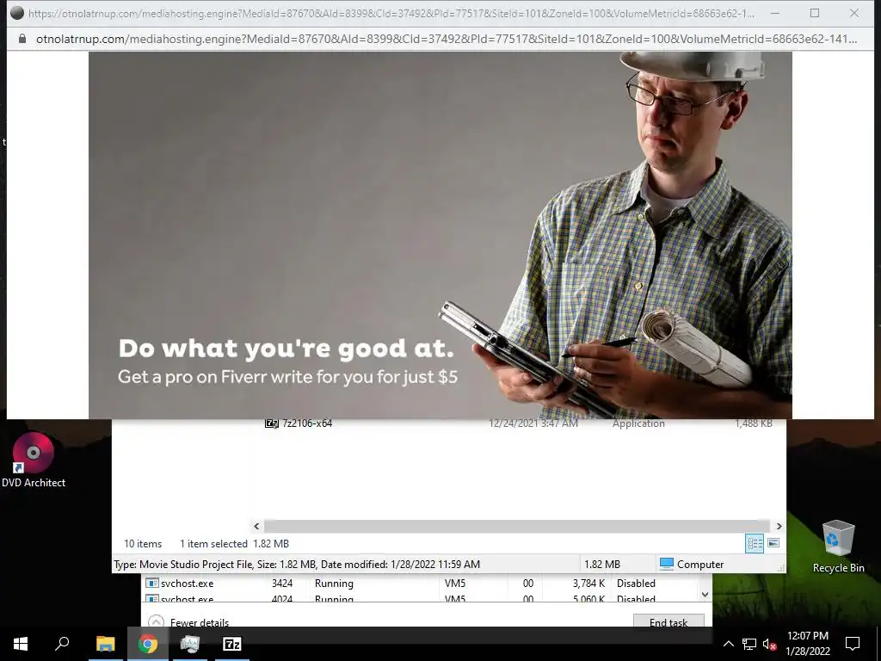Click the '10 items' status text
This screenshot has width=881, height=661.
tap(143, 544)
